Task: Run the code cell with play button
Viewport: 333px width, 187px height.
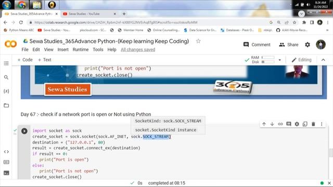Action: point(24,131)
